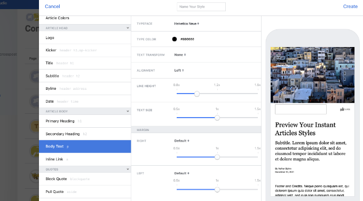Click the Footer and Credits preview text

click(x=312, y=191)
